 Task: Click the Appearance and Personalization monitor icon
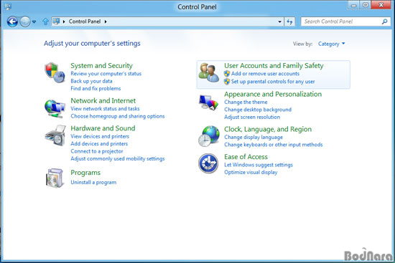pyautogui.click(x=208, y=102)
